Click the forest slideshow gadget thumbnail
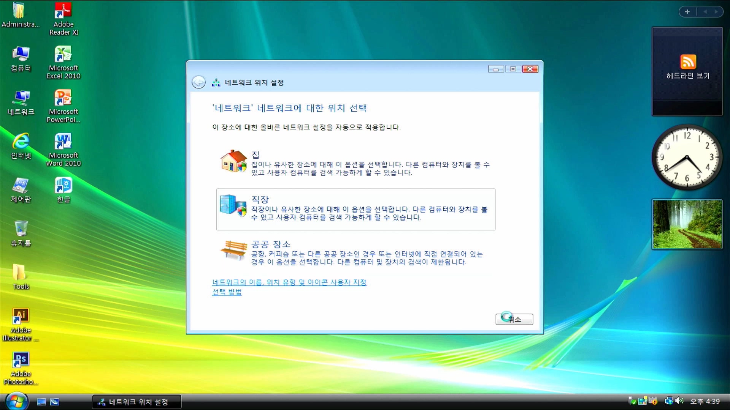This screenshot has width=730, height=410. click(x=687, y=224)
